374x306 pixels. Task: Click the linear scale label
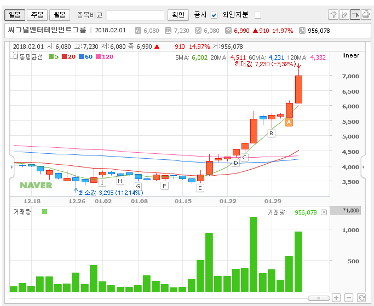tap(350, 55)
